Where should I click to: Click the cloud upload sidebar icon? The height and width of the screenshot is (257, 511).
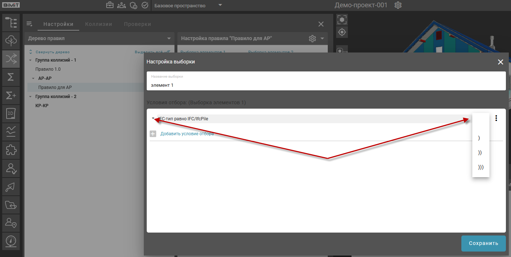11,40
